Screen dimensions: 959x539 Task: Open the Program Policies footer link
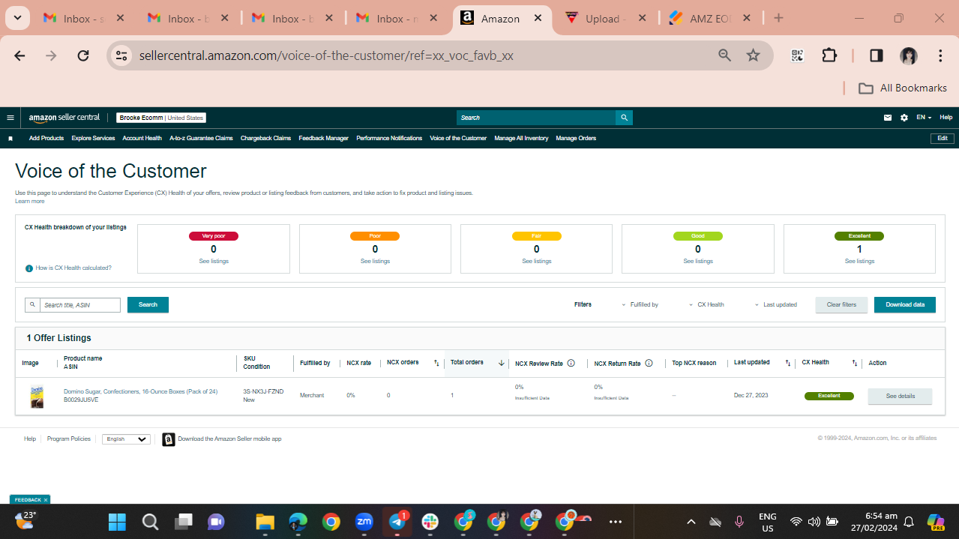tap(69, 439)
